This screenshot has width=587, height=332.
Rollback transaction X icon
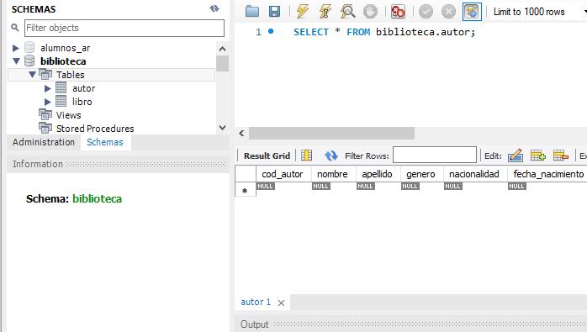pos(448,12)
